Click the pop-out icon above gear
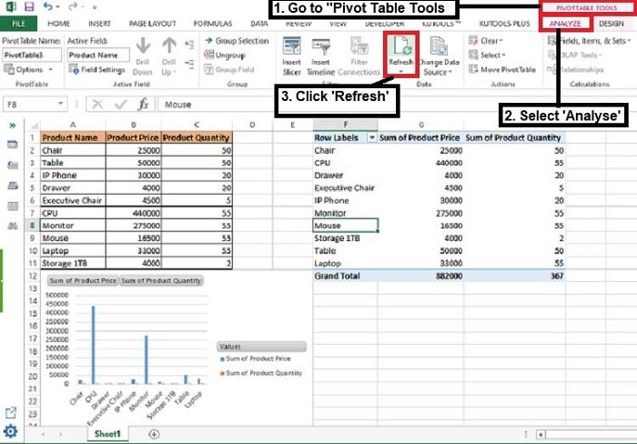 point(11,413)
